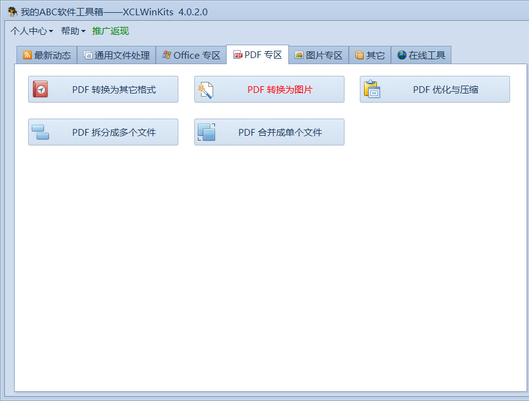The height and width of the screenshot is (401, 529).
Task: Click the globe icon on the 在线工具 tab
Action: pyautogui.click(x=404, y=54)
